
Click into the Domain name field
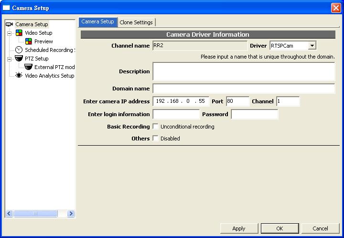(x=244, y=89)
